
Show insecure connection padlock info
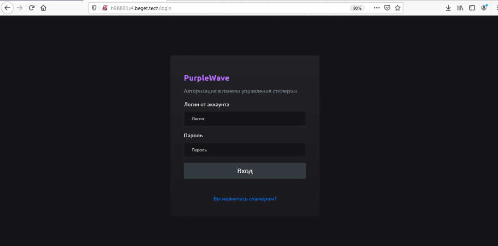pos(105,8)
